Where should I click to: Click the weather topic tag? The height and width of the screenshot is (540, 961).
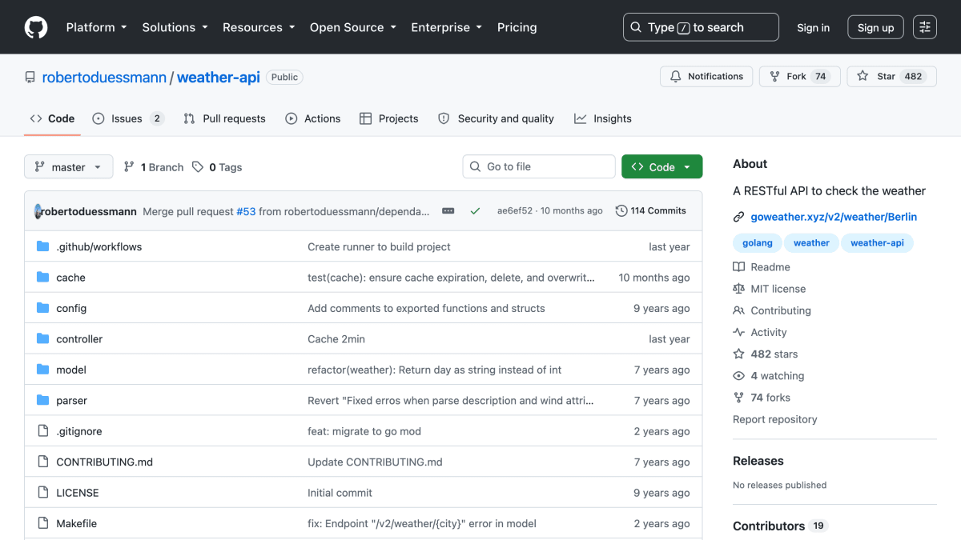point(811,243)
